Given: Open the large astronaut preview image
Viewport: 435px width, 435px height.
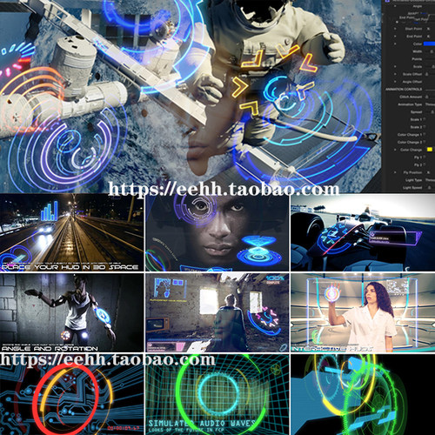Looking at the screenshot, I should [x=191, y=96].
